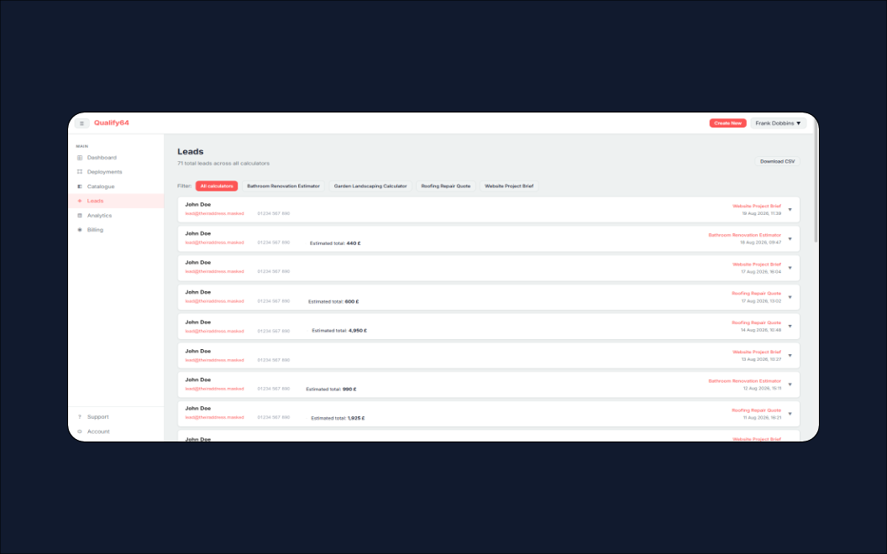The height and width of the screenshot is (554, 887).
Task: Open the Analytics sidebar icon
Action: tap(80, 216)
